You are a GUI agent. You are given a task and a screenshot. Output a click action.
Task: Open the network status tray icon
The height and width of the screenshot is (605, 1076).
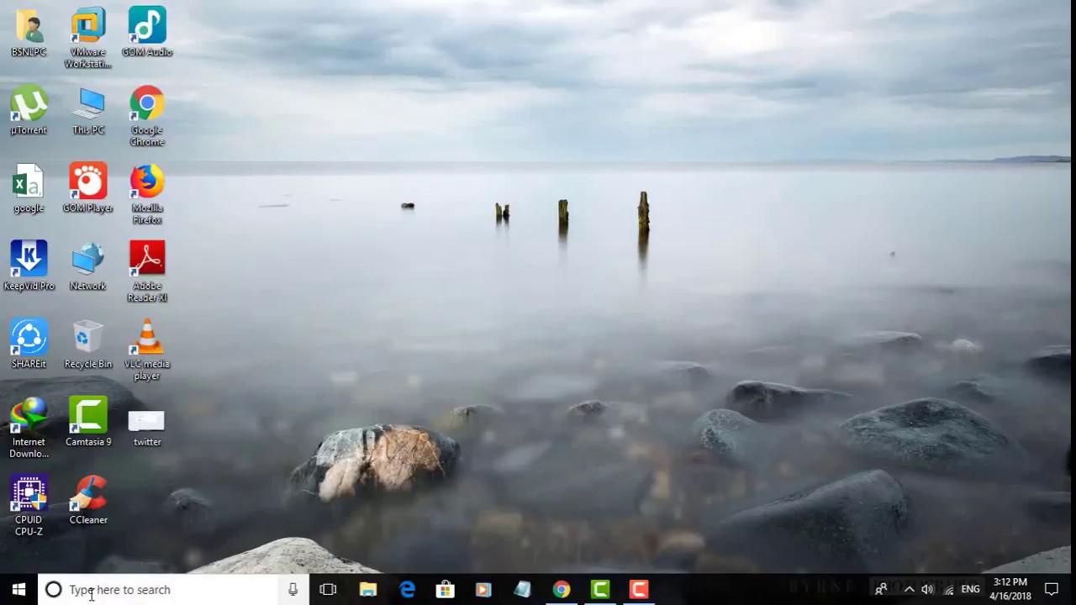[x=947, y=590]
